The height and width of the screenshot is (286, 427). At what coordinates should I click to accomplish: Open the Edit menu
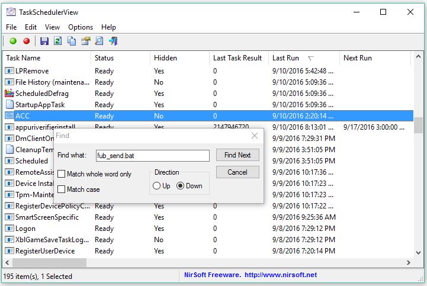[31, 27]
